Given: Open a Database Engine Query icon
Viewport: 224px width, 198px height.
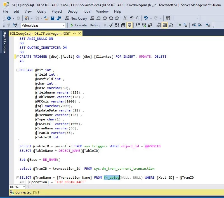Looking at the screenshot, I should coord(92,18).
